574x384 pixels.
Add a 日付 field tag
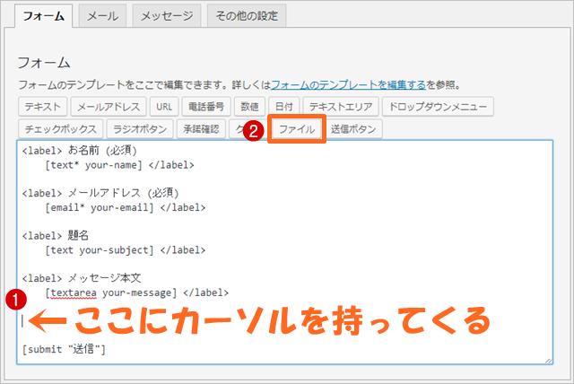(x=282, y=107)
